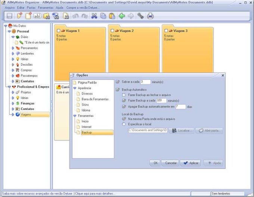
Task: Click the Passatempos icon in the tree
Action: 18,76
